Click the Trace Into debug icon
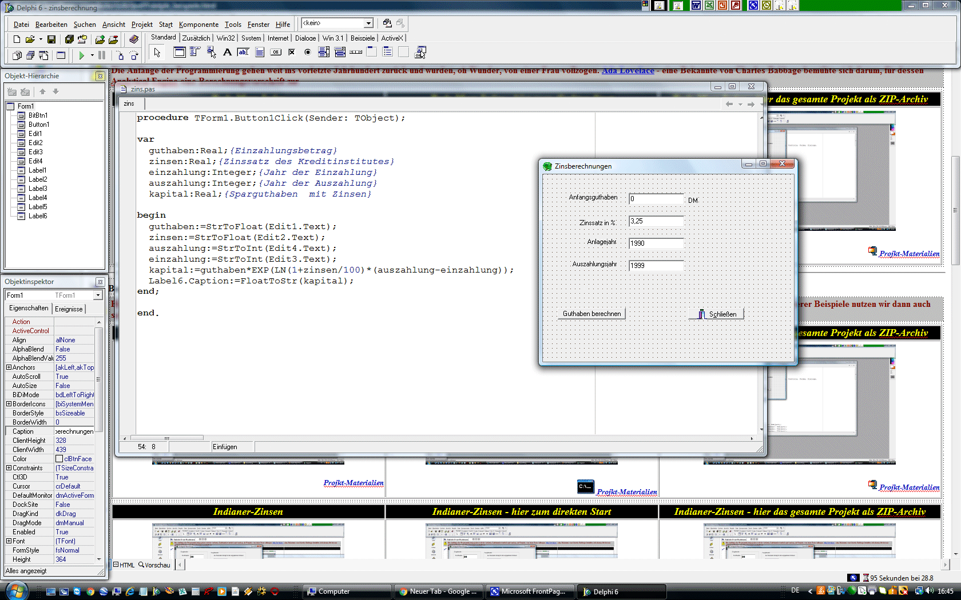 [x=120, y=55]
